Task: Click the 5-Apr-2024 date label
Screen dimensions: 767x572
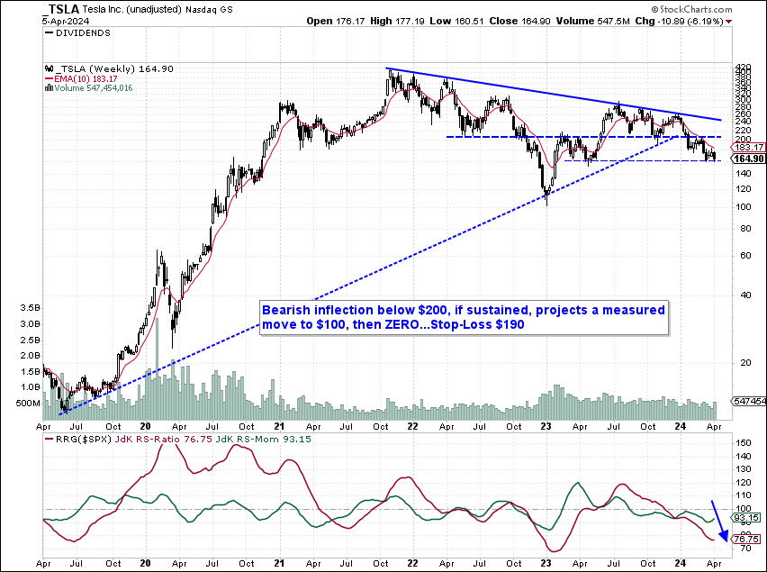Action: pos(66,21)
